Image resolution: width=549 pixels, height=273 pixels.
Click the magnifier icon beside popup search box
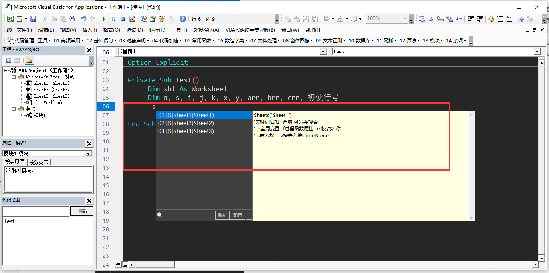click(x=159, y=215)
